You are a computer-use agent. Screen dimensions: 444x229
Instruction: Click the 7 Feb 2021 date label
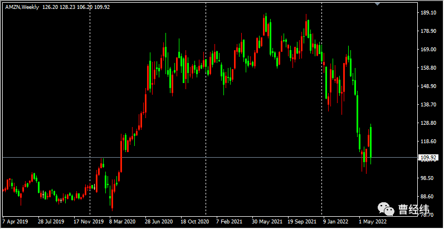tap(230, 221)
